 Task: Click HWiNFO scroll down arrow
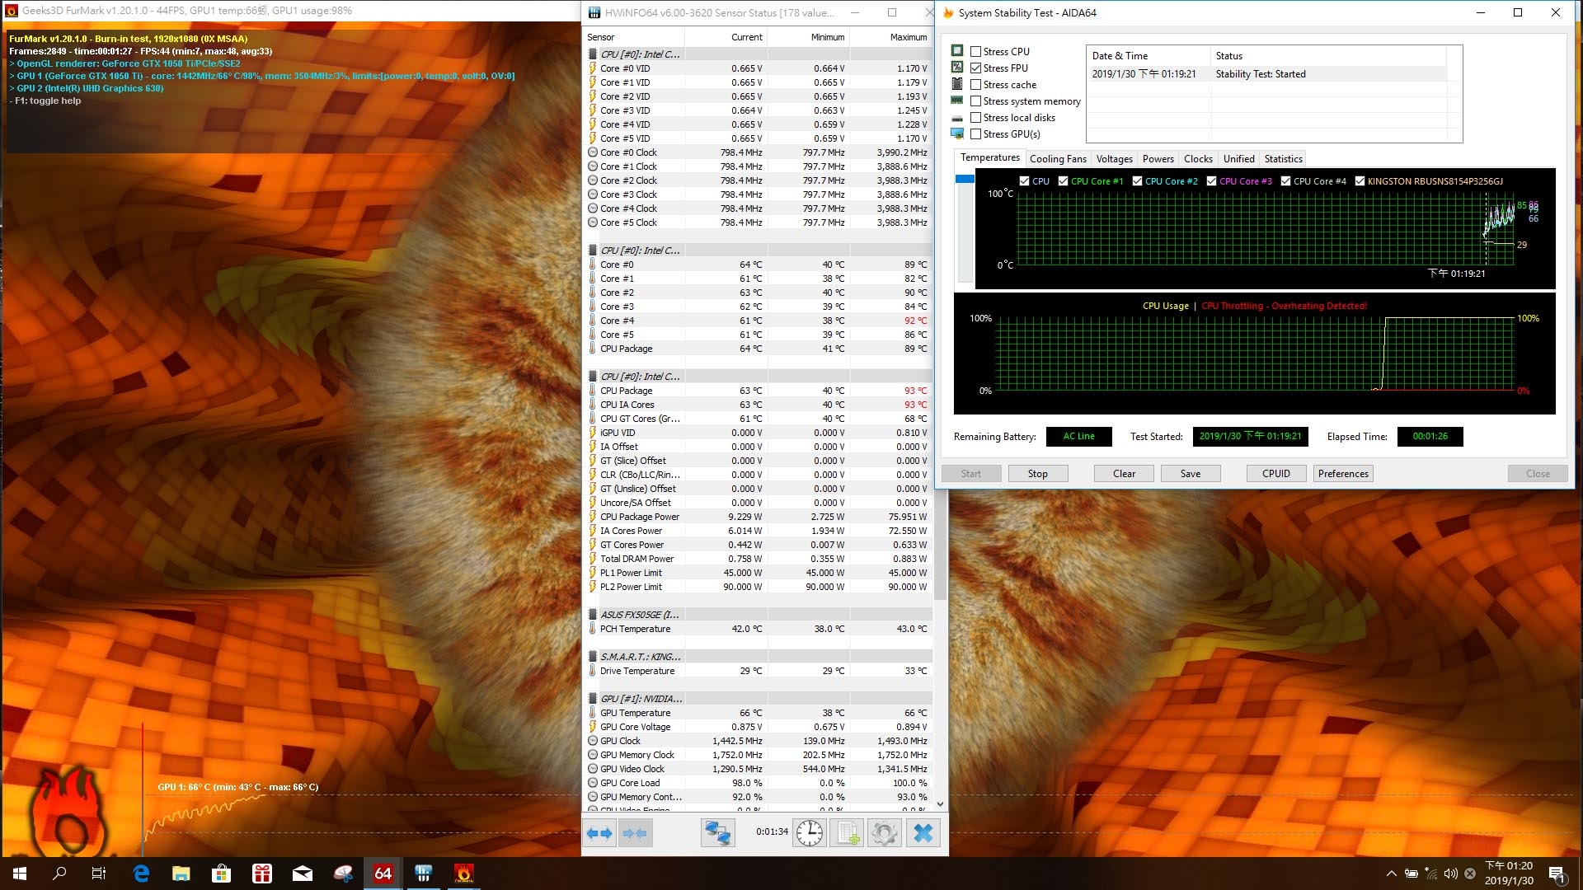940,803
